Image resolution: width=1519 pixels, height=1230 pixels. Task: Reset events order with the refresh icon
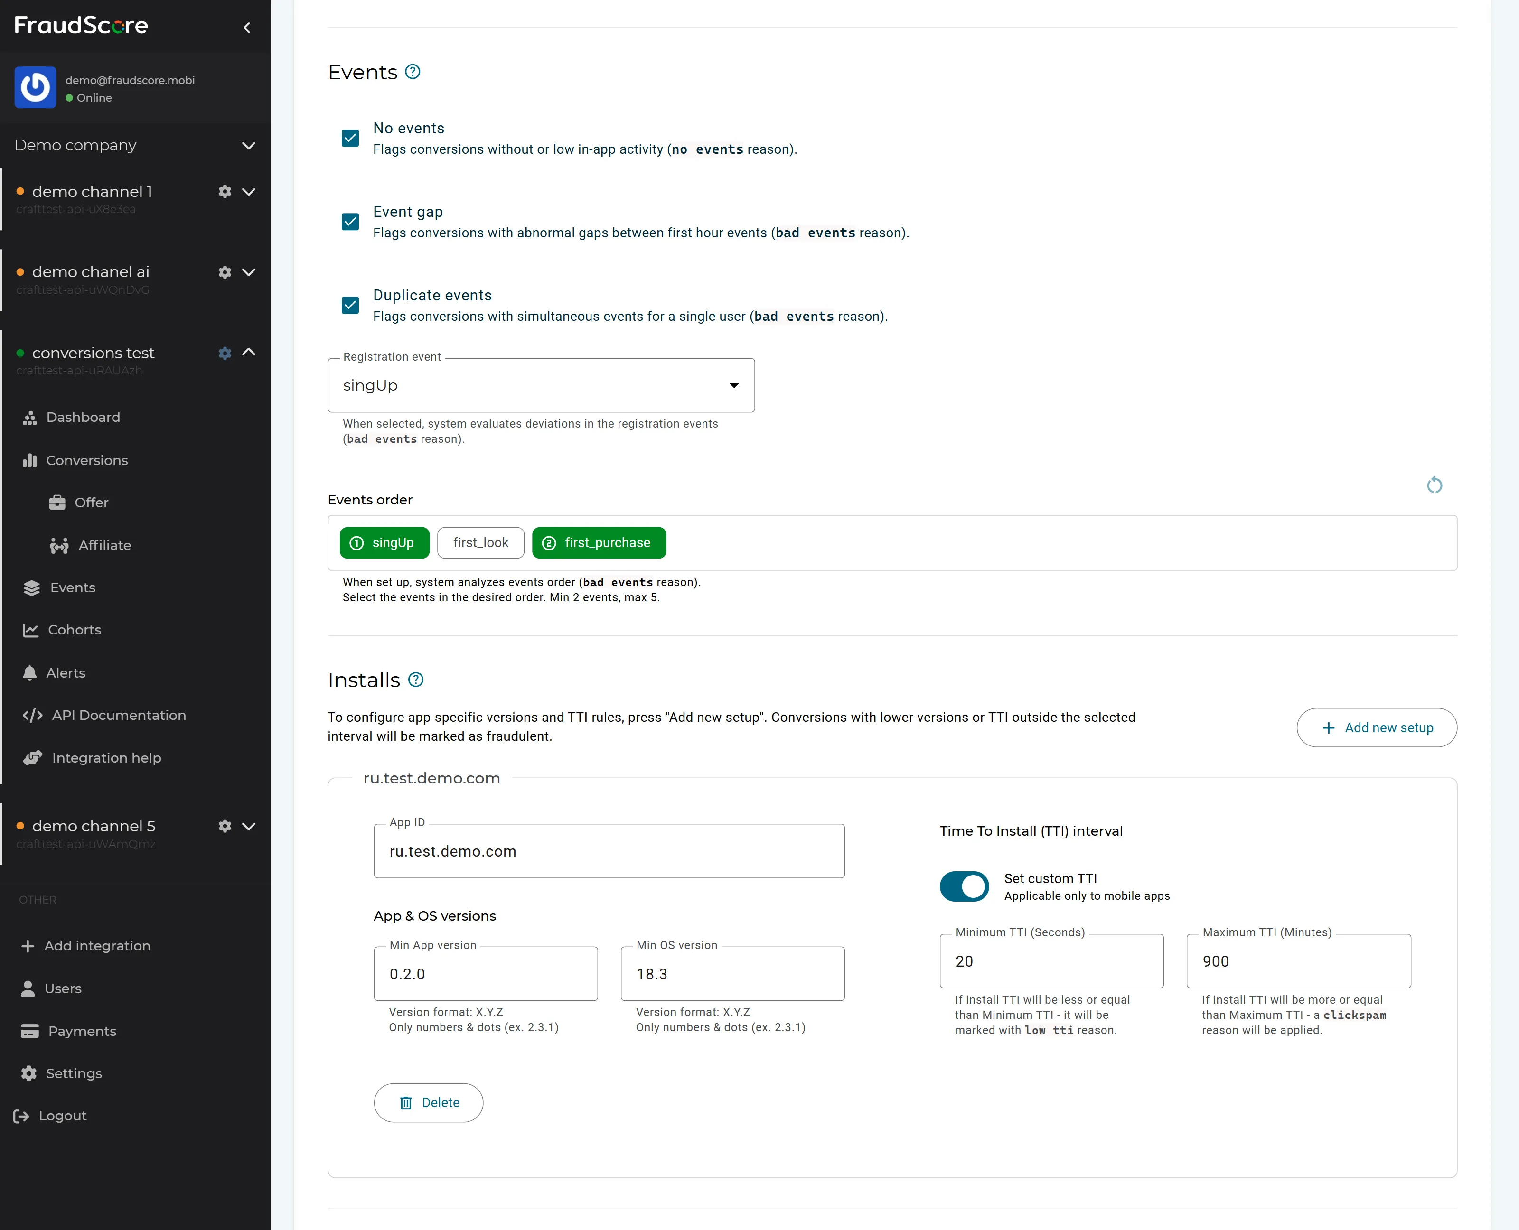click(x=1434, y=485)
